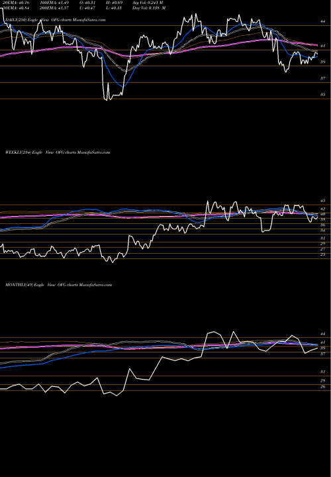Click the 37 price label on daily chart
Viewport: 331px width, 477px height.
pyautogui.click(x=323, y=78)
